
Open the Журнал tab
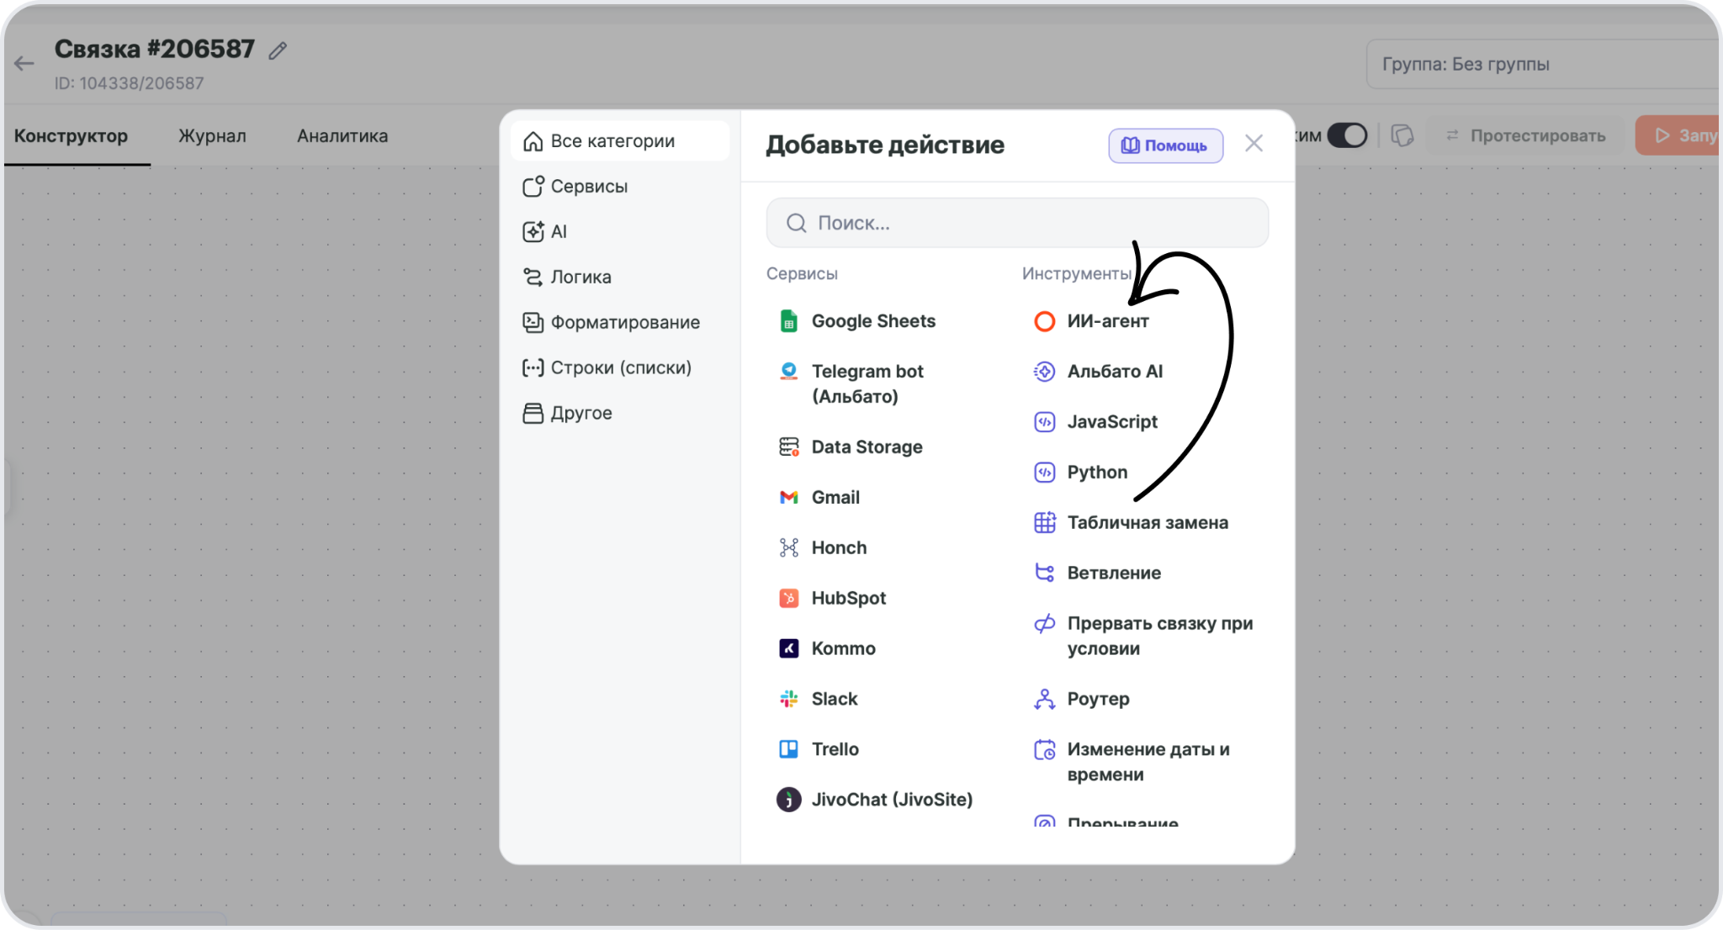pos(212,136)
